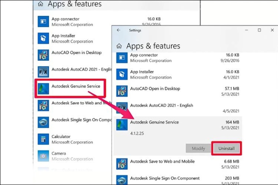Screen dimensions: 278x185
Task: Click '9/26/2016' date in front window
Action: pos(230,60)
